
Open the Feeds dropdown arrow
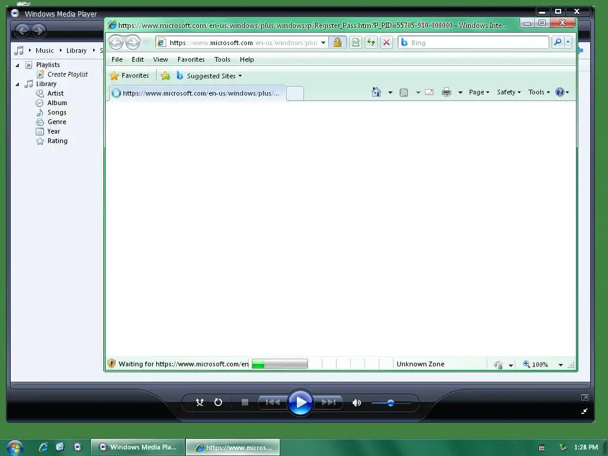point(418,92)
